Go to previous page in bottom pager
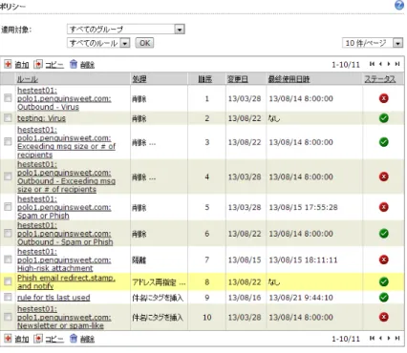Viewport: 407px width, 353px height. 380,338
